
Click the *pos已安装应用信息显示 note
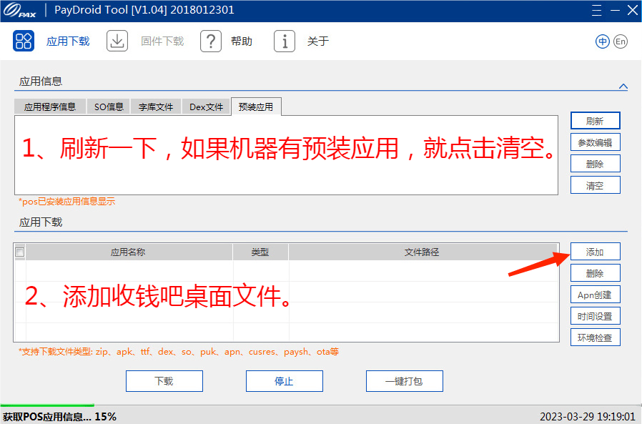tap(66, 202)
